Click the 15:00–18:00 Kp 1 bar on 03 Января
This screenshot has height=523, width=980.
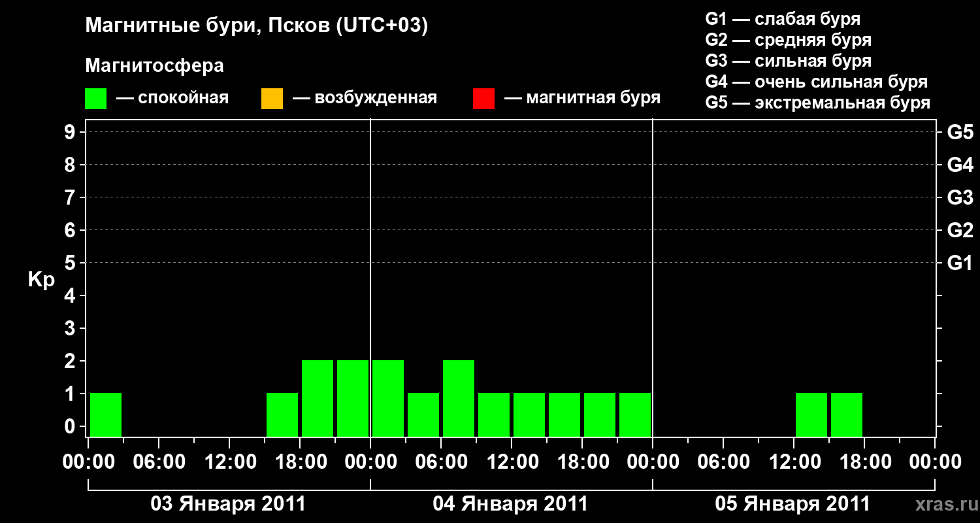click(282, 414)
